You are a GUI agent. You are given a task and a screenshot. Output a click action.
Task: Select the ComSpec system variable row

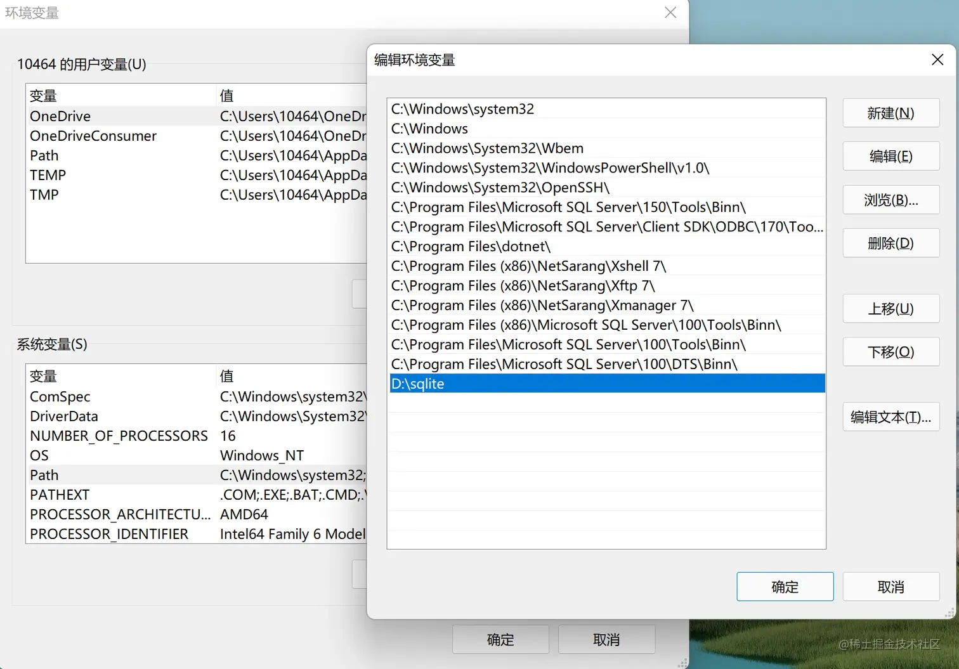(197, 396)
